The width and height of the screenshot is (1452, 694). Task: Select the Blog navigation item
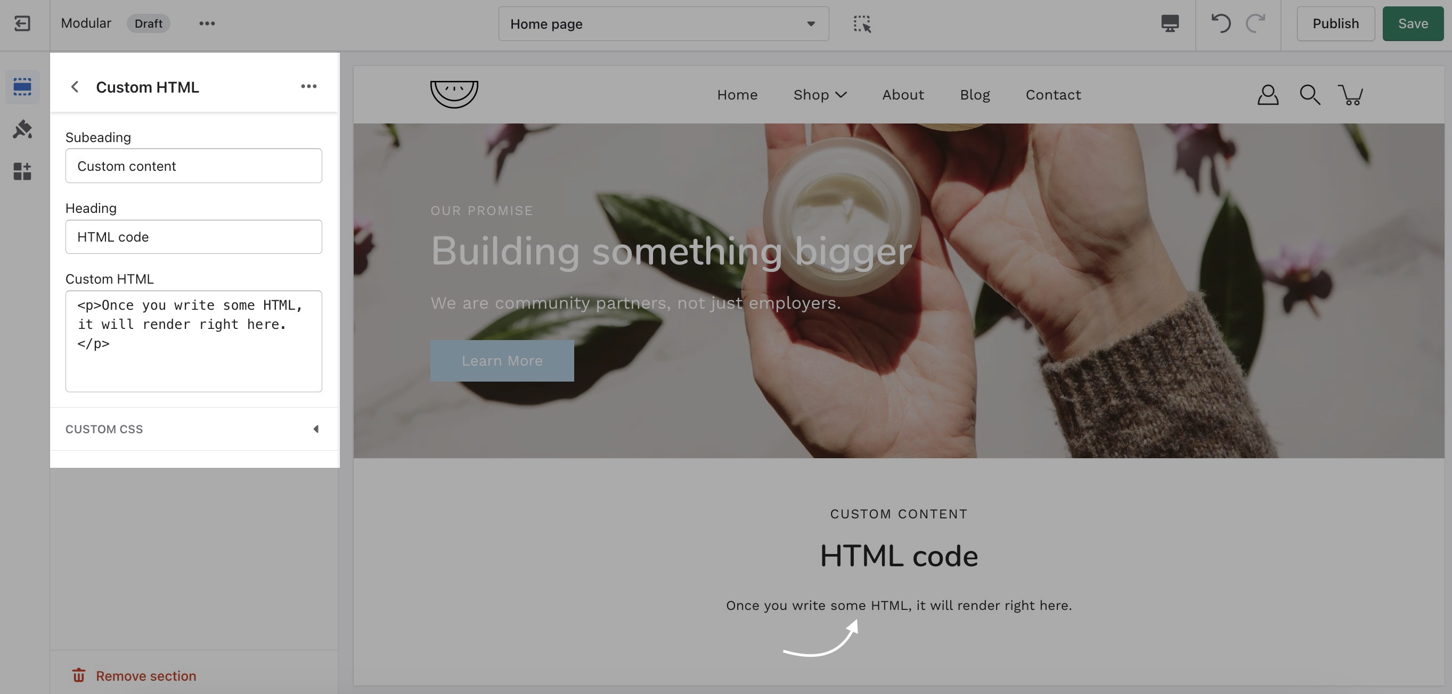tap(975, 95)
